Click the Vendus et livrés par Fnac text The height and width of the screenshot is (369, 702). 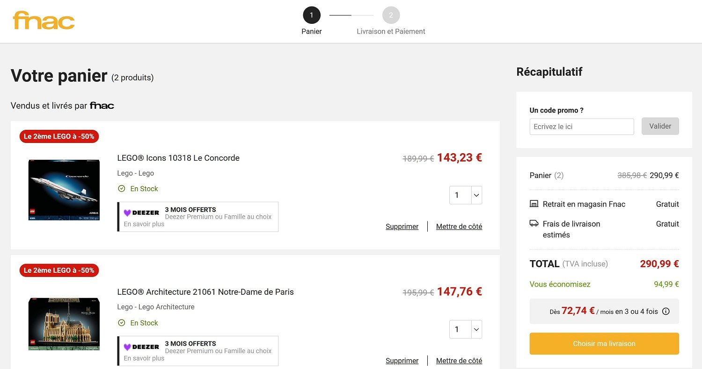pyautogui.click(x=62, y=106)
